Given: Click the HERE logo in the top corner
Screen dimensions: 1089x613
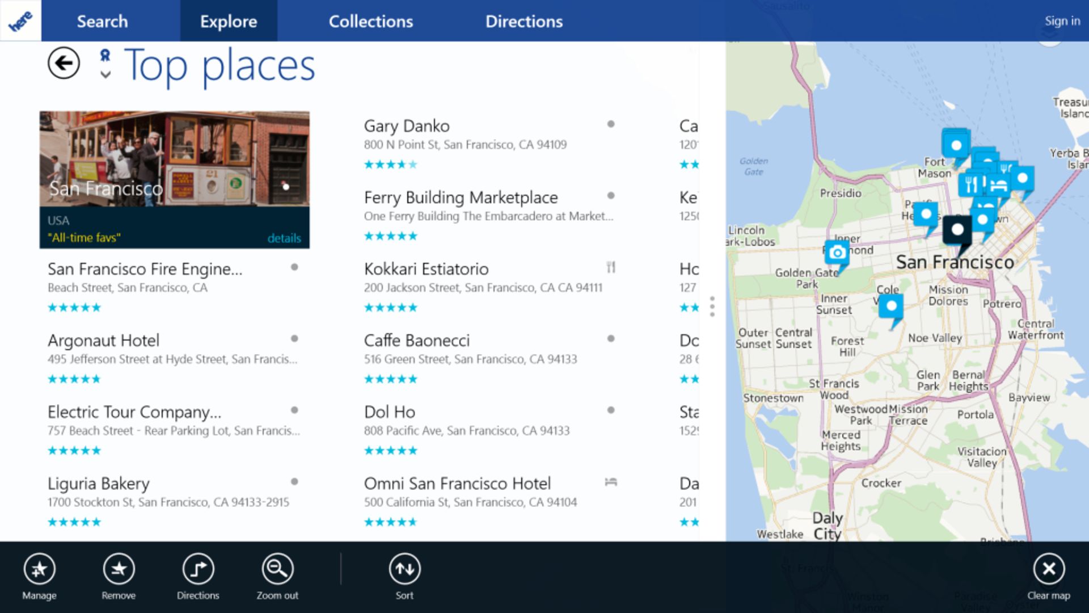Looking at the screenshot, I should (x=20, y=20).
